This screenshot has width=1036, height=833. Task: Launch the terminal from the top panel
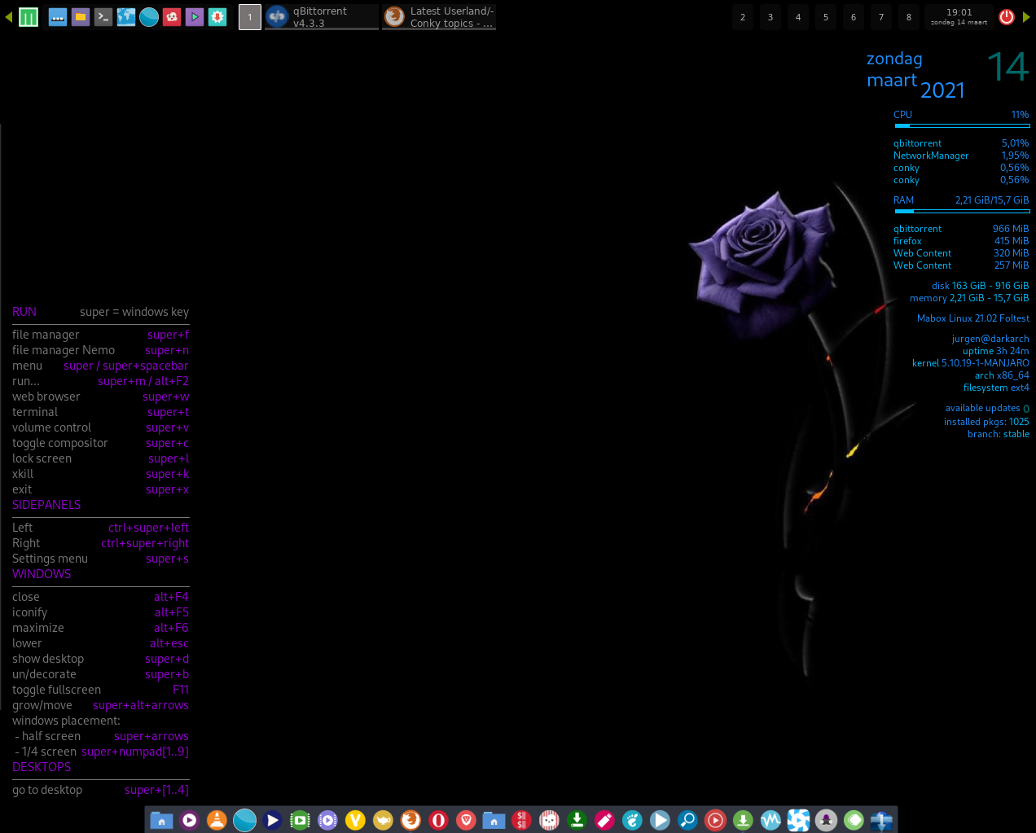pyautogui.click(x=103, y=17)
